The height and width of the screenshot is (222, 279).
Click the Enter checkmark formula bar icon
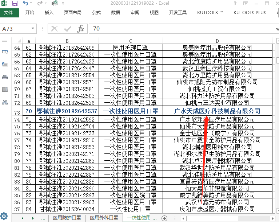(x=68, y=29)
